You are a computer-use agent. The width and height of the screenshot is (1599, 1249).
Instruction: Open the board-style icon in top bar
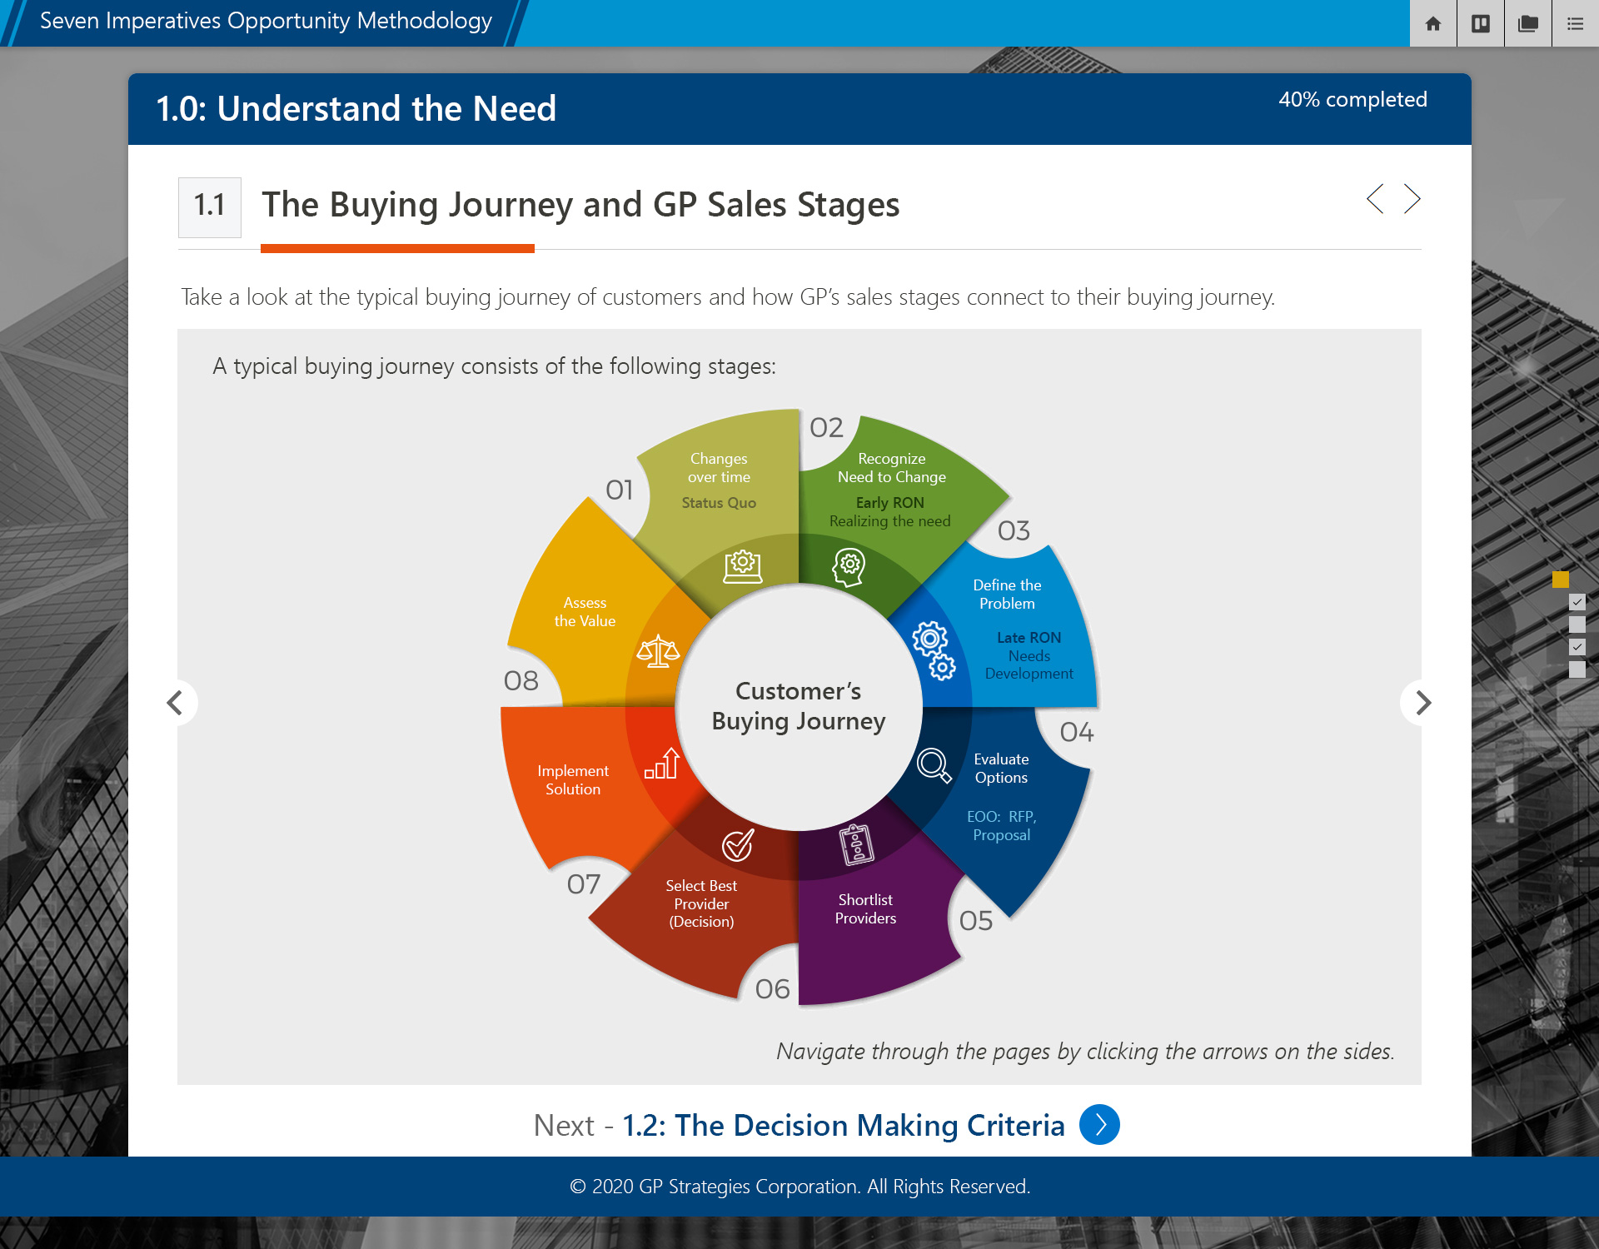pyautogui.click(x=1480, y=23)
